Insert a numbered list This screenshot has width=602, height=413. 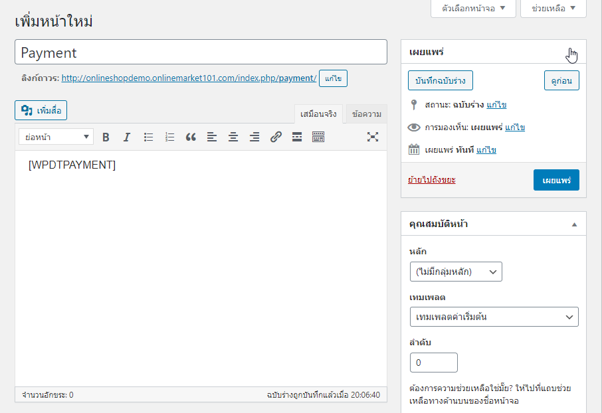(169, 137)
